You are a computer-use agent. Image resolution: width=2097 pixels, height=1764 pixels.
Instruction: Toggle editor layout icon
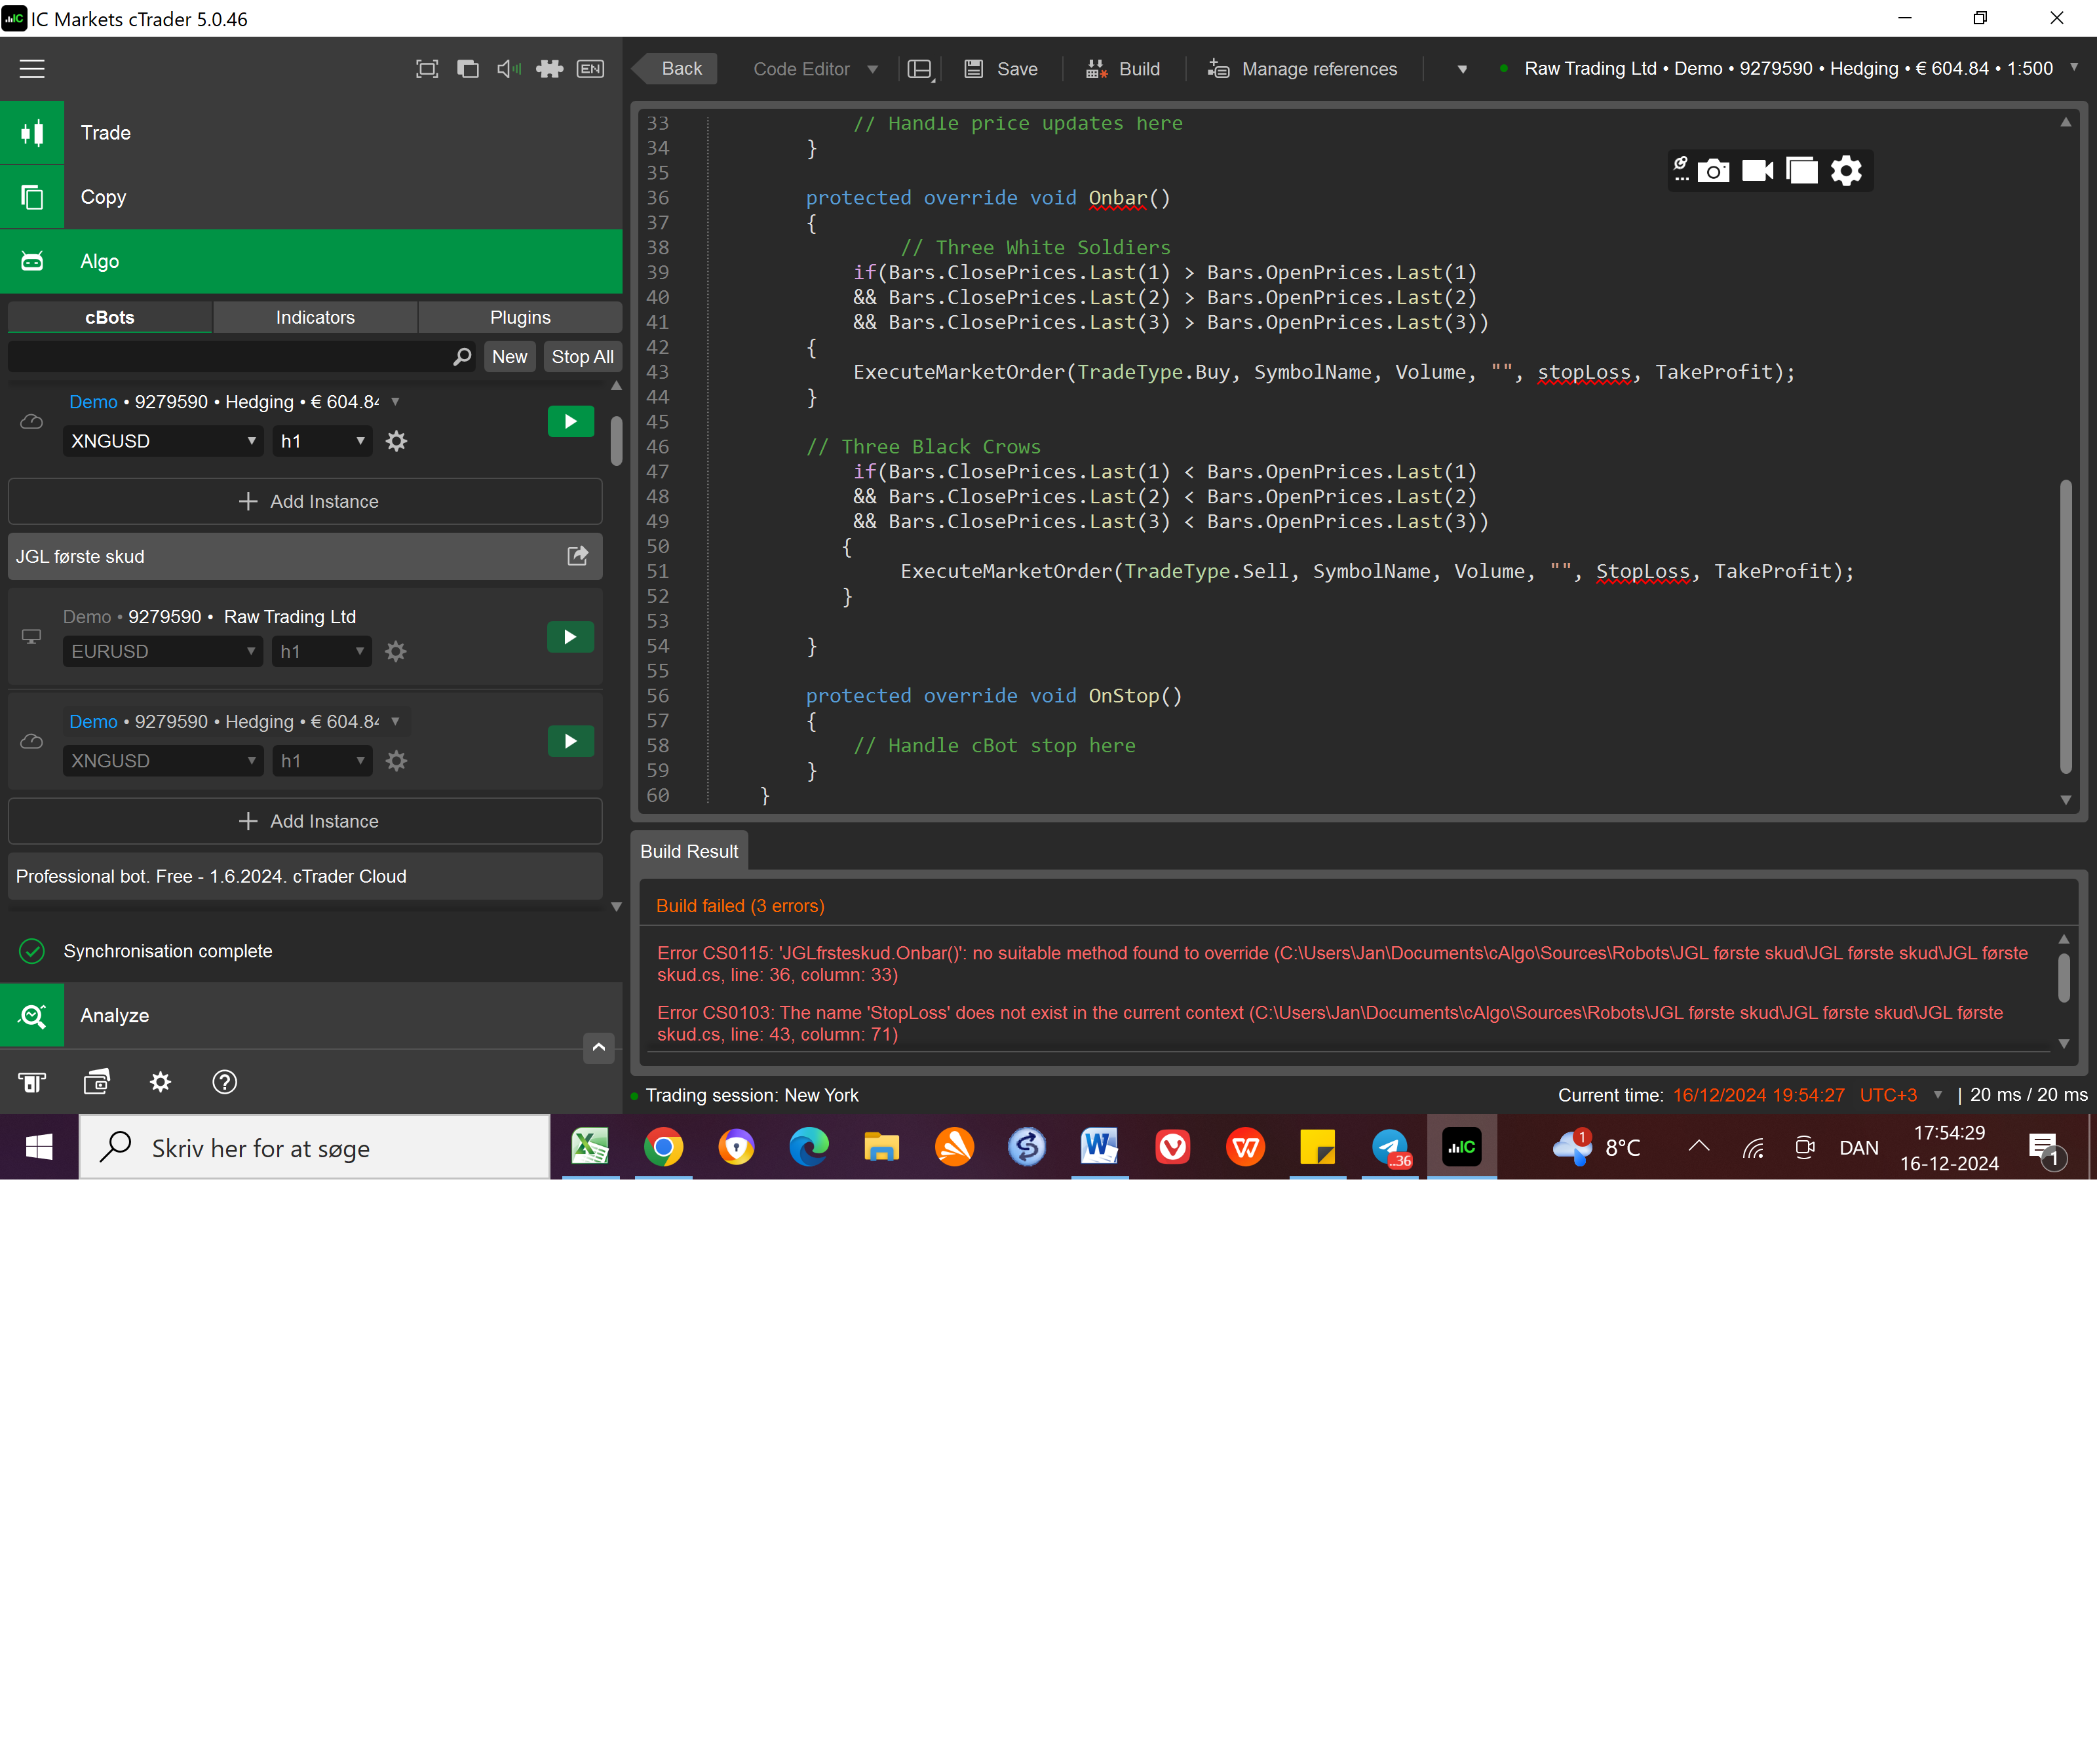920,69
